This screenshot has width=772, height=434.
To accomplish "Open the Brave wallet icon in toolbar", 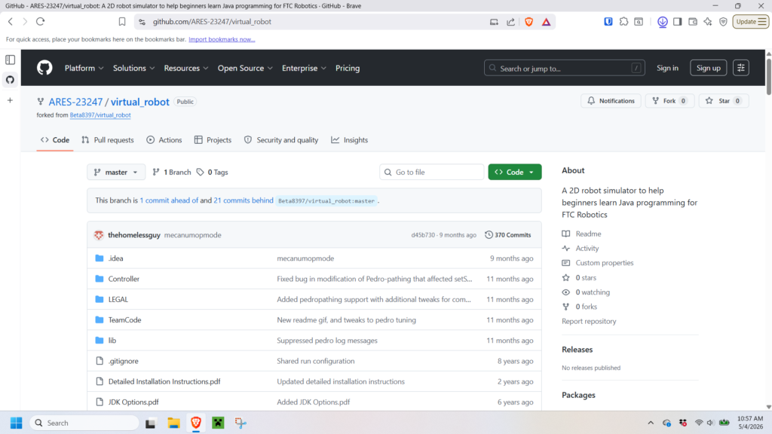I will tap(693, 22).
